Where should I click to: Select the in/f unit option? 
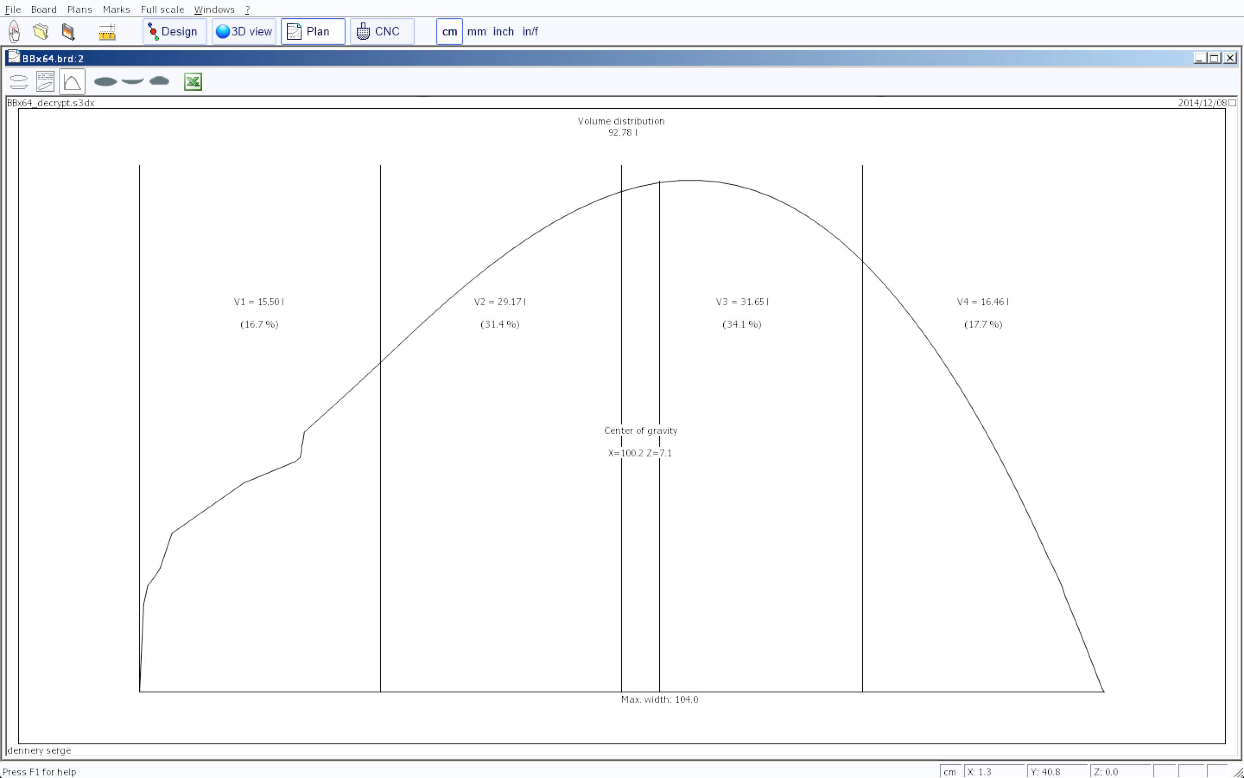530,32
